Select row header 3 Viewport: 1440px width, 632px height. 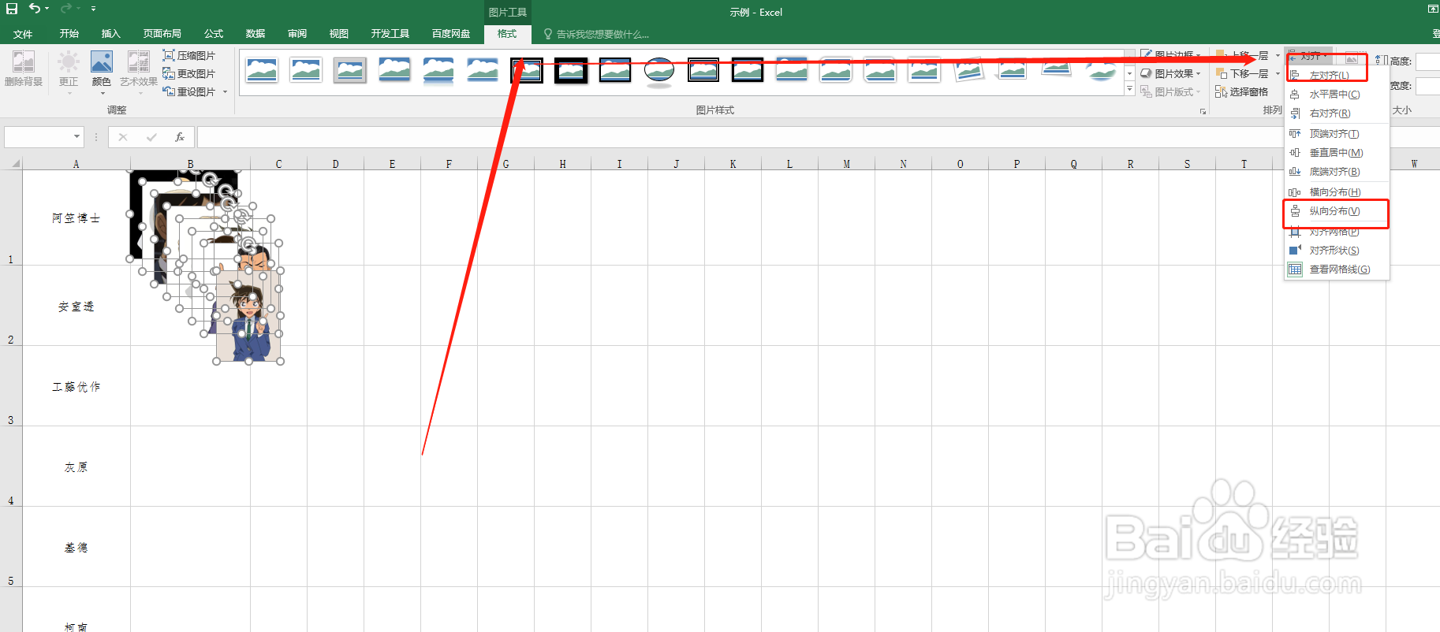point(11,386)
